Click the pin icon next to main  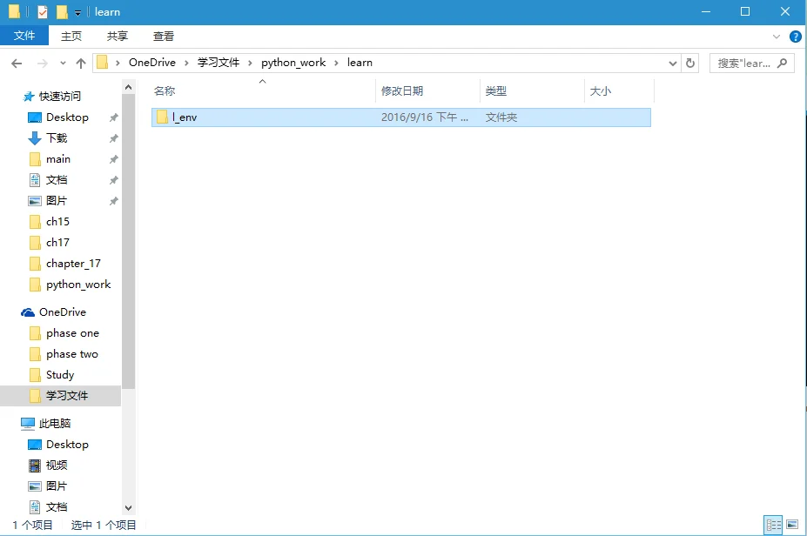point(114,159)
